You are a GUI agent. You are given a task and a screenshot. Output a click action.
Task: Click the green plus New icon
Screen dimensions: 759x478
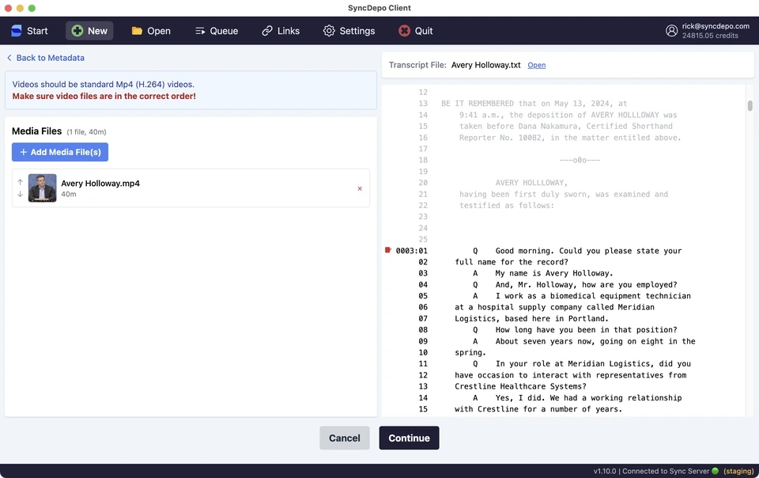(77, 31)
